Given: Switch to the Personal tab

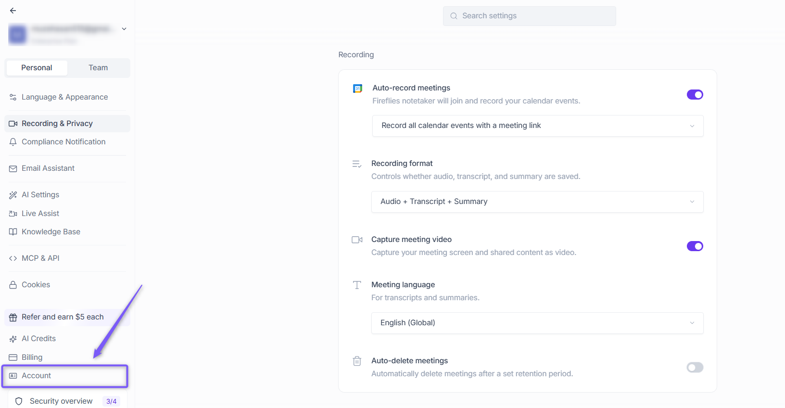Looking at the screenshot, I should [x=37, y=68].
